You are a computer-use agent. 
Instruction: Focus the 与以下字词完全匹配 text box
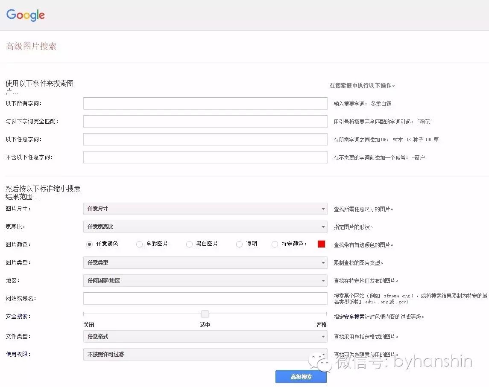coord(205,121)
